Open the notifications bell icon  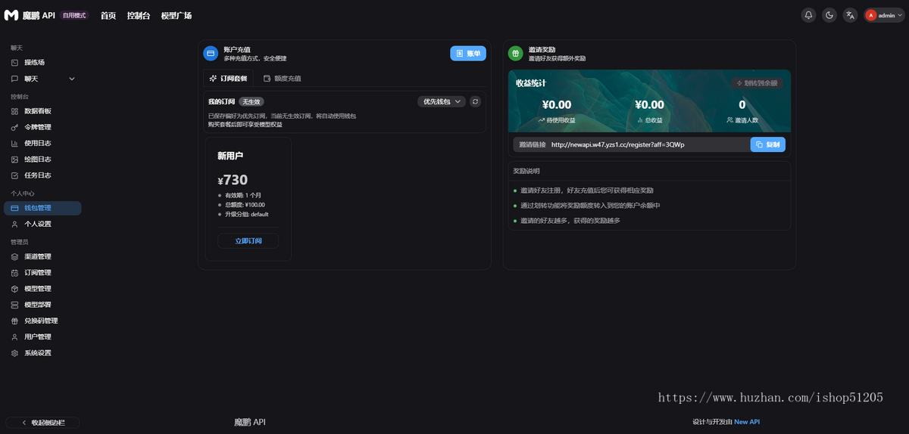pyautogui.click(x=809, y=15)
